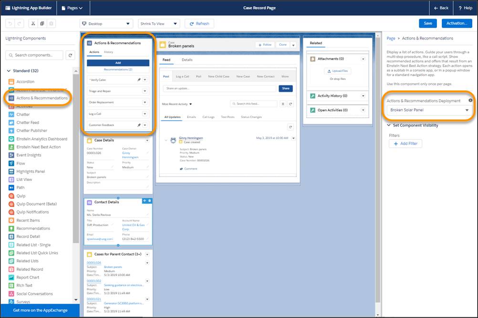Click refresh icon next to feed search
Screen dimensions: 478x318
(x=291, y=104)
